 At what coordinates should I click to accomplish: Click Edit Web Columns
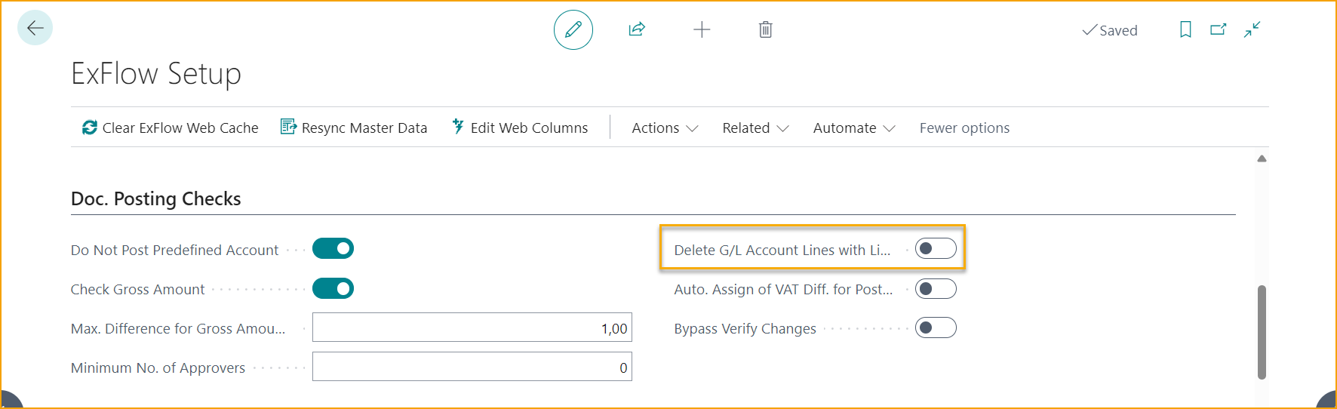click(521, 128)
